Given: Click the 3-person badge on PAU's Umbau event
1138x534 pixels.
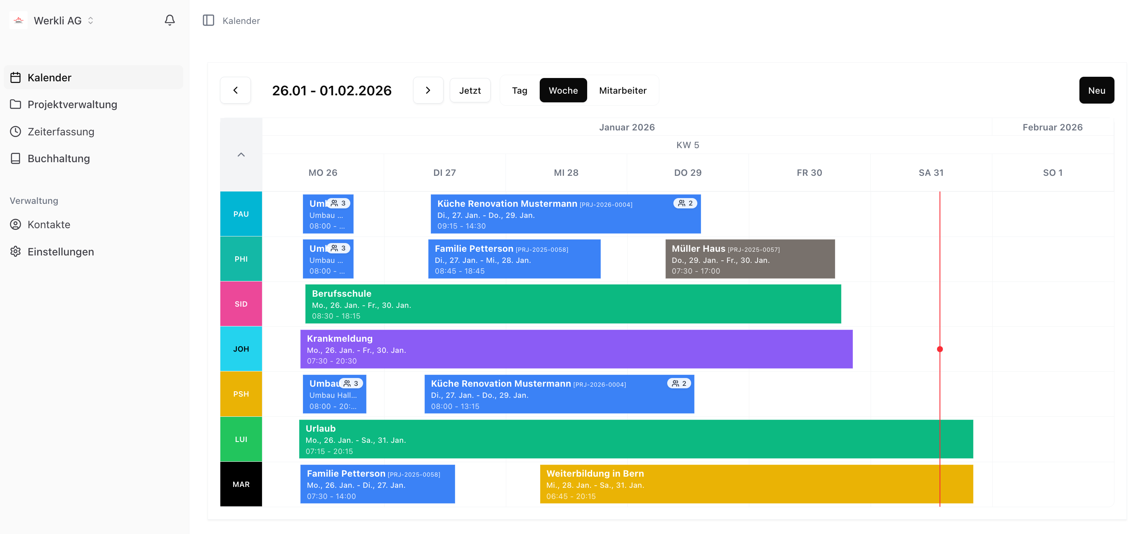Looking at the screenshot, I should click(338, 203).
